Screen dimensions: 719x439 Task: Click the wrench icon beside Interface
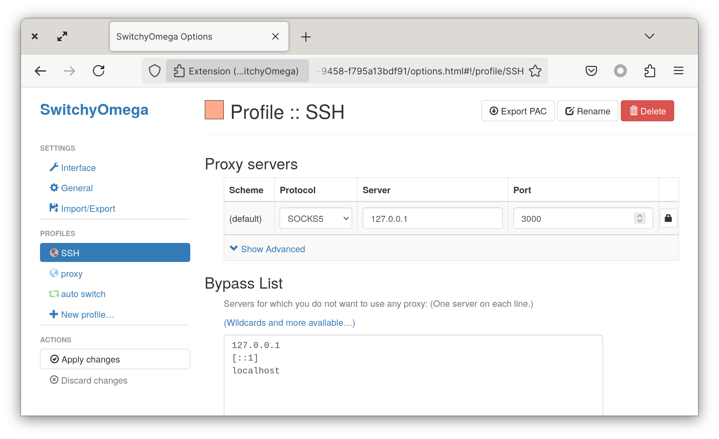click(54, 167)
